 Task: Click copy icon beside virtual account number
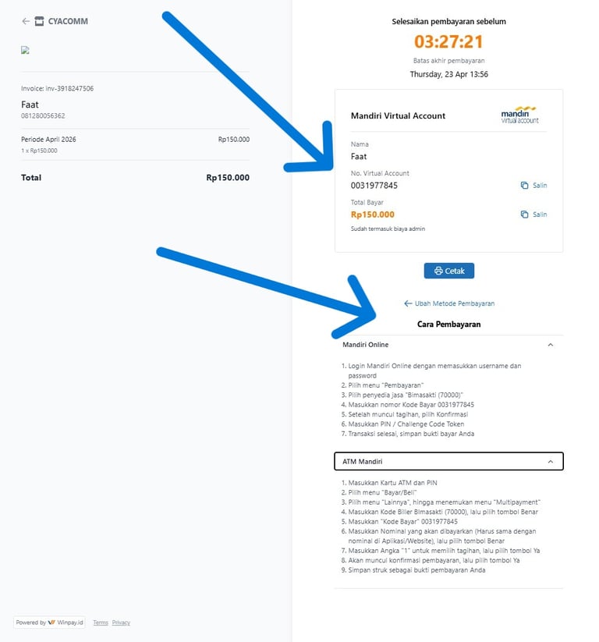pos(524,186)
